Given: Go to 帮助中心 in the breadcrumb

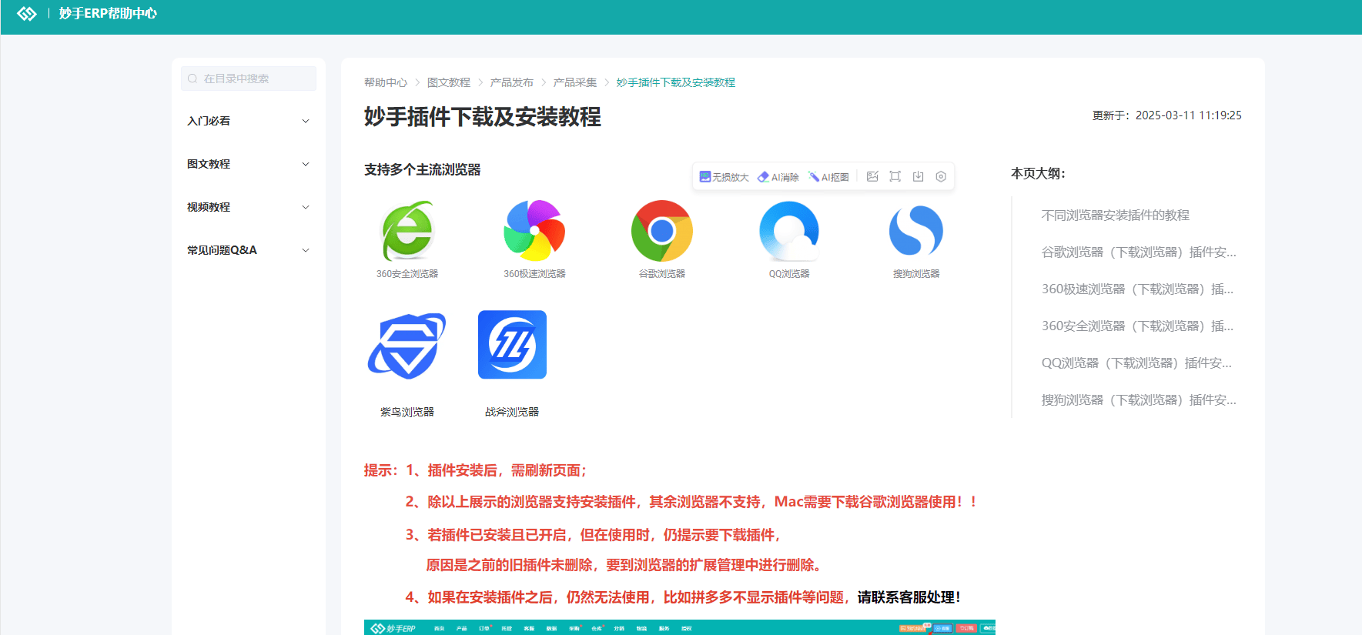Looking at the screenshot, I should pos(386,82).
